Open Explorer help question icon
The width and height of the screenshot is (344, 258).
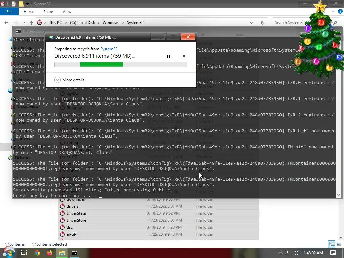pos(340,12)
